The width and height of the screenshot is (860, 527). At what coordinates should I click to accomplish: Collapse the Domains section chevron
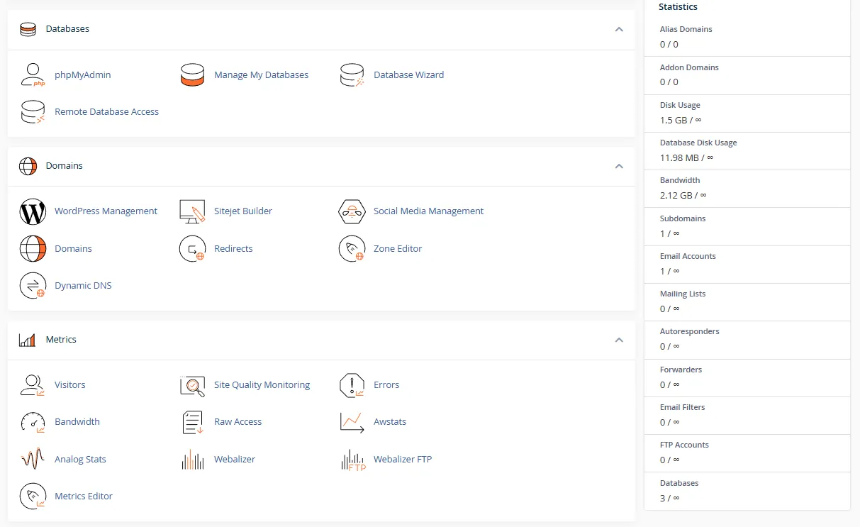[x=619, y=166]
